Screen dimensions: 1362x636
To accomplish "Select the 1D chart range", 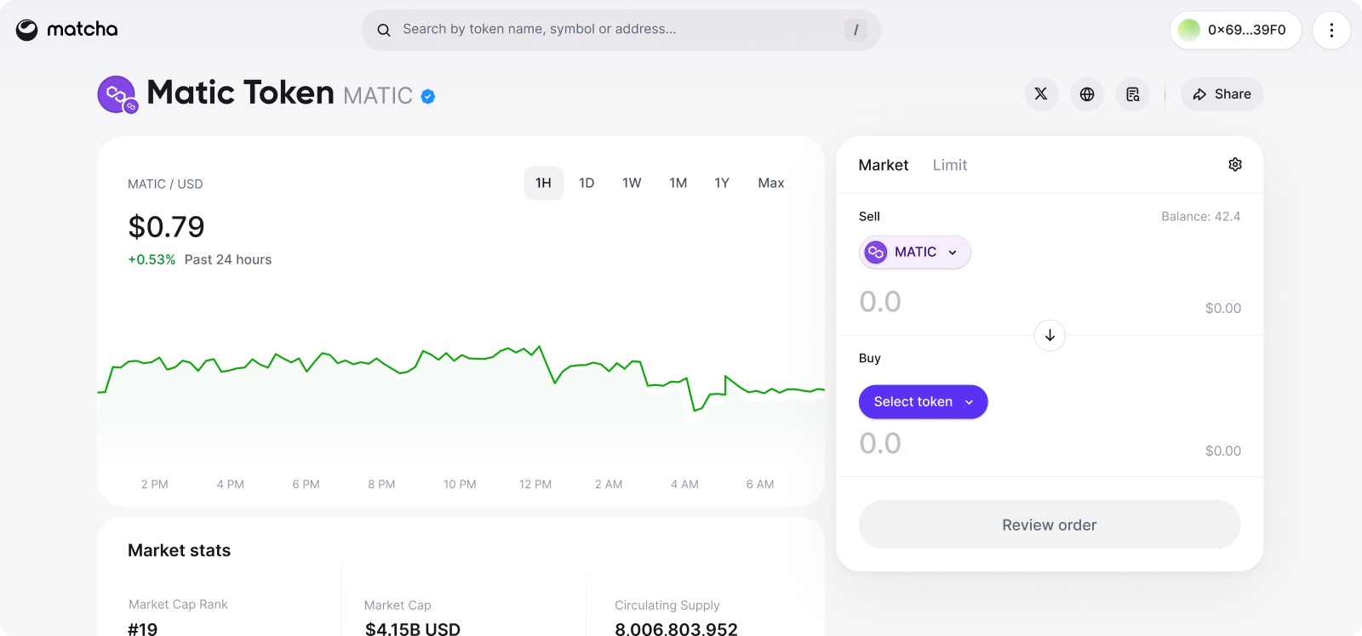I will tap(587, 183).
